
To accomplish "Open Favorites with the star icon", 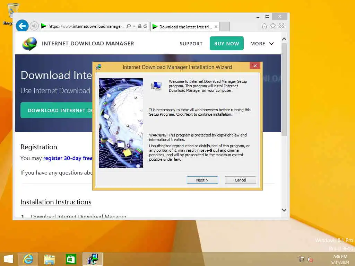I will point(273,26).
